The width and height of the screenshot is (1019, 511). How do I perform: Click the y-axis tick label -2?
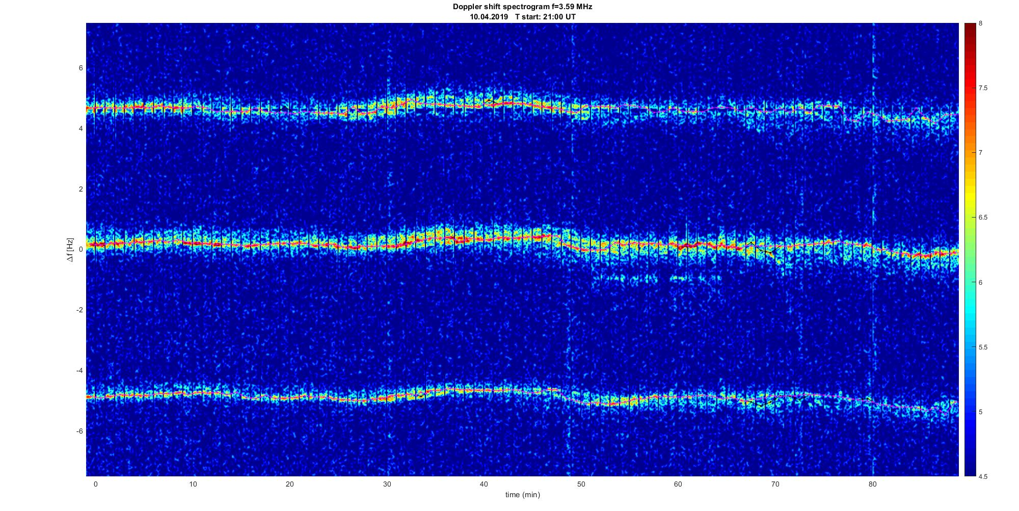coord(79,310)
